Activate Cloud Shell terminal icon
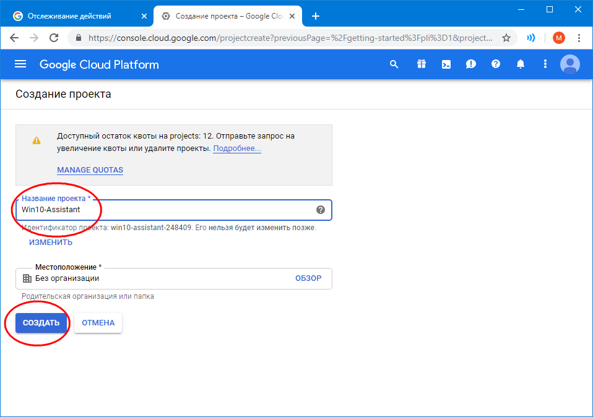593x417 pixels. pos(446,64)
